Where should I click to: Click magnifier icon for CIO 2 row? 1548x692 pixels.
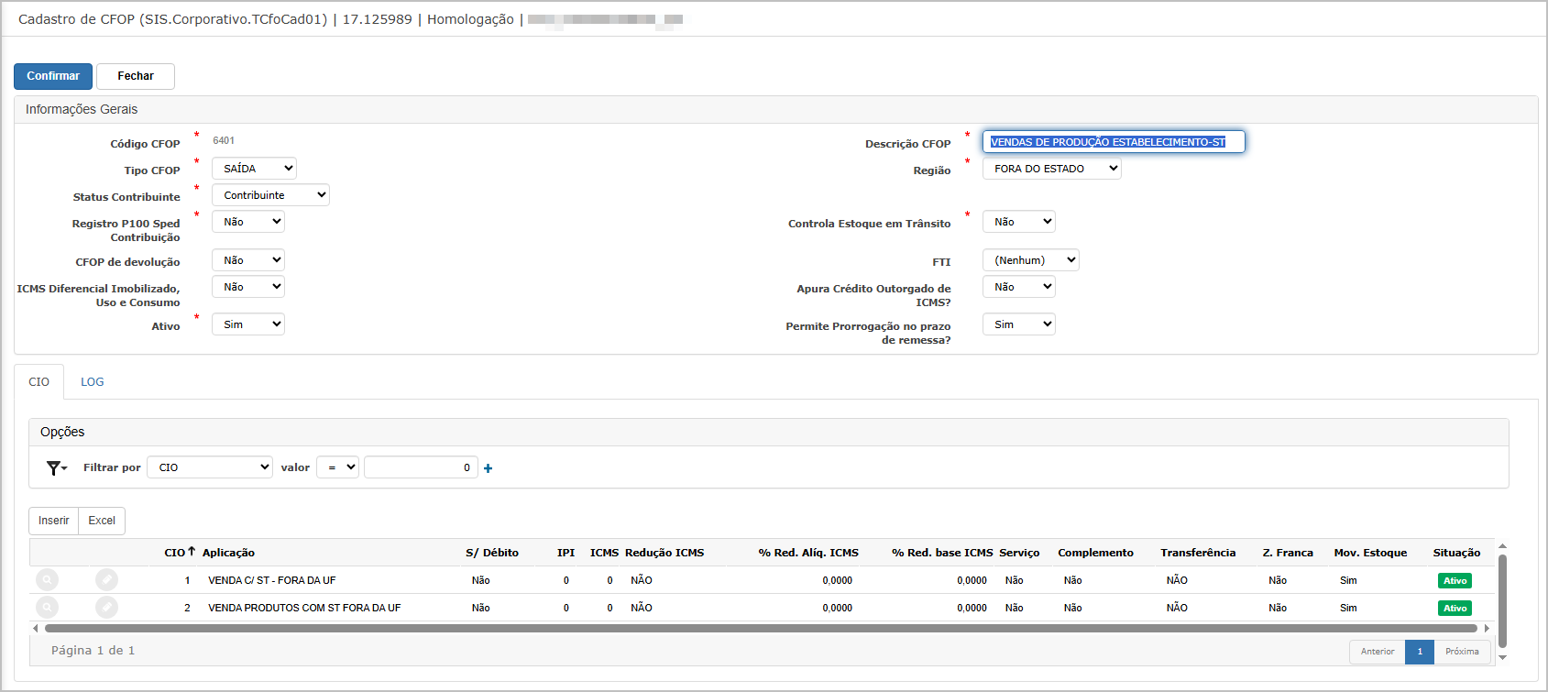click(47, 608)
